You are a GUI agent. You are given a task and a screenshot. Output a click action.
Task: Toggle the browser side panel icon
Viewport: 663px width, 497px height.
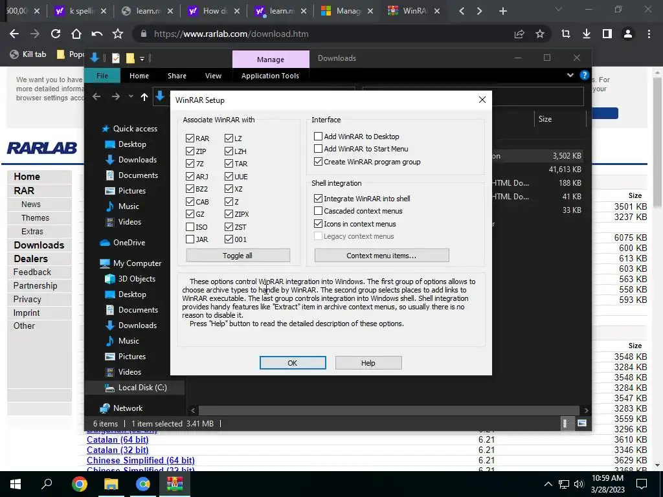pos(607,34)
